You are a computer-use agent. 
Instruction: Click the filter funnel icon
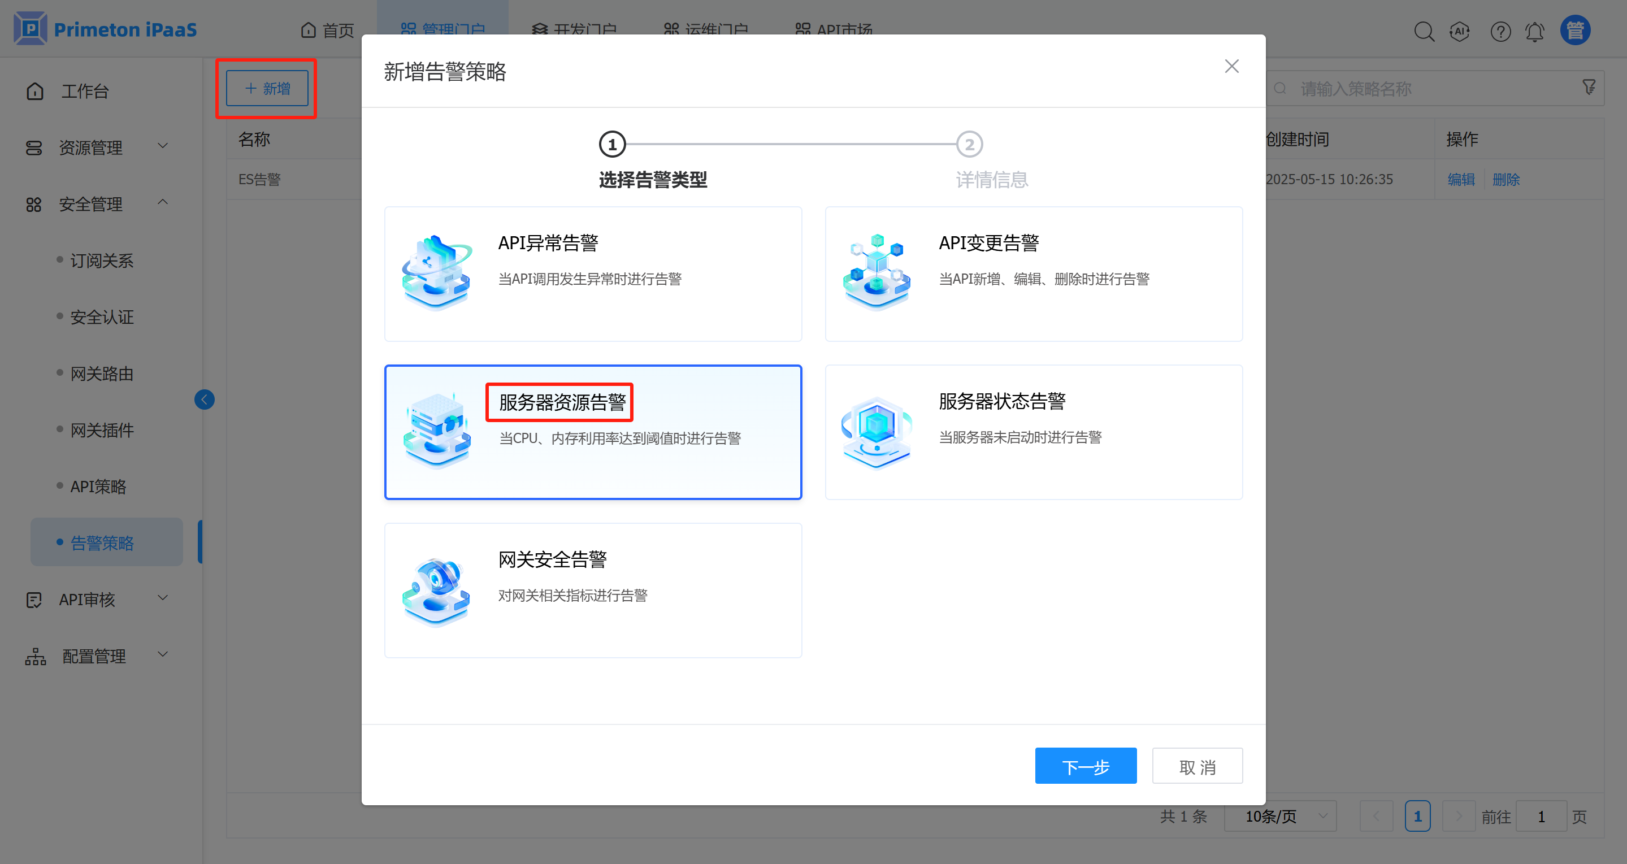coord(1589,87)
